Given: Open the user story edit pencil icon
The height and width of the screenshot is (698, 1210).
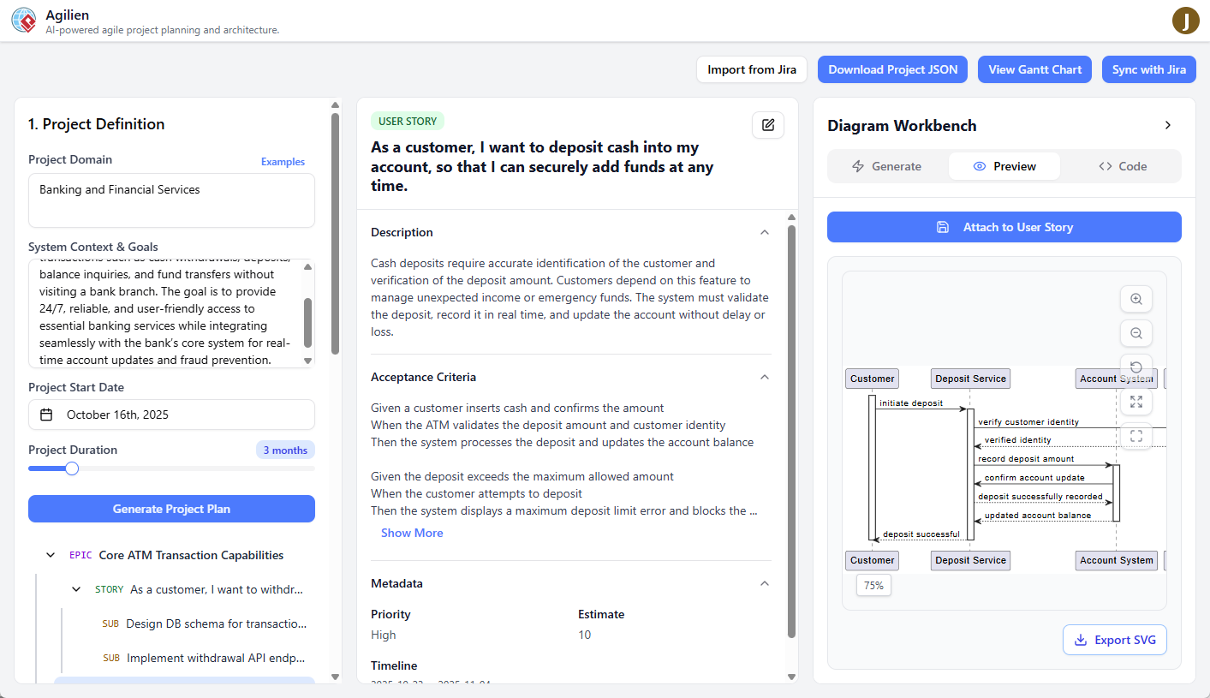Looking at the screenshot, I should [767, 124].
